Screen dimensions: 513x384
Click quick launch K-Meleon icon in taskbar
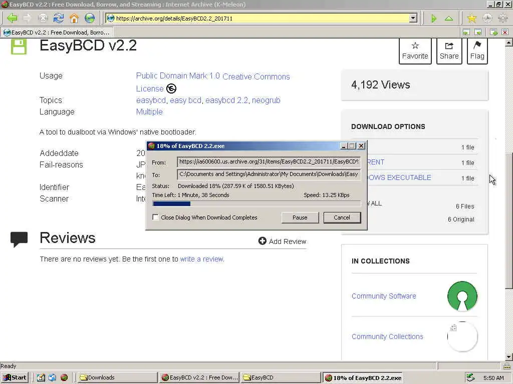pyautogui.click(x=64, y=377)
